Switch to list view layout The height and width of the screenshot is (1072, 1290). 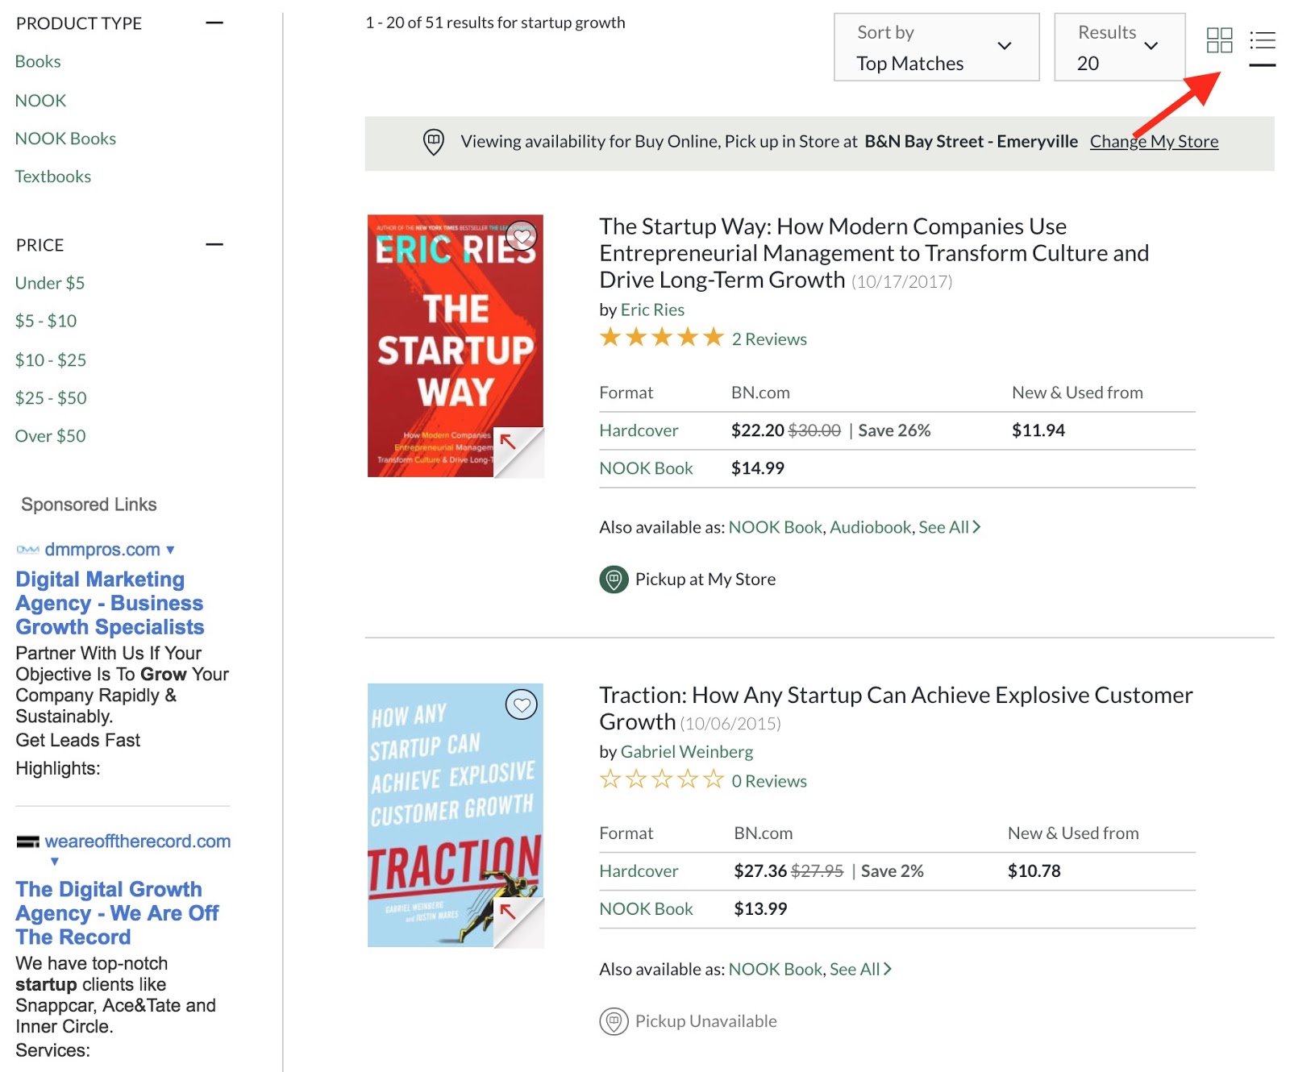[1263, 40]
